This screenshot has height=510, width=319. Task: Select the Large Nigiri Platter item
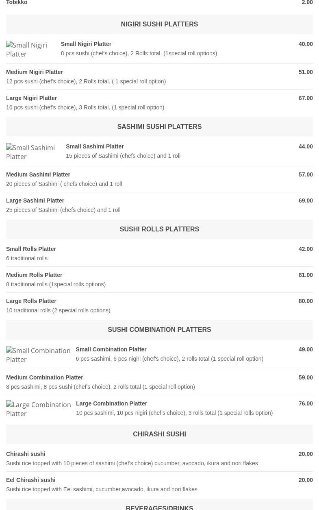point(32,98)
